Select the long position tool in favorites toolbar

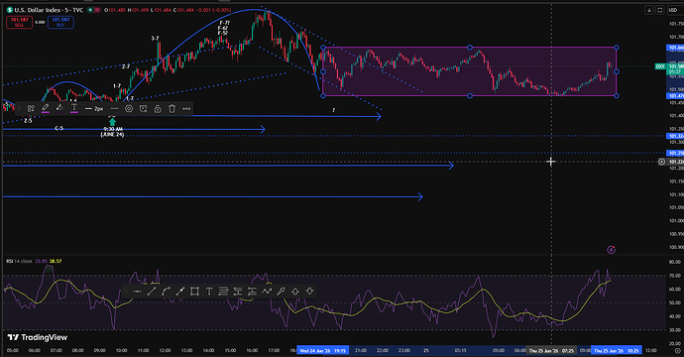coord(238,292)
